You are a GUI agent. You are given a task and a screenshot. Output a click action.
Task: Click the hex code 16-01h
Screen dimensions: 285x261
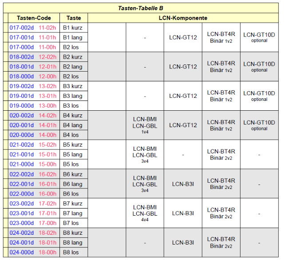coord(47,184)
